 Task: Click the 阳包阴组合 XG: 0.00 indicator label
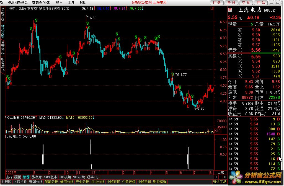tap(20, 136)
